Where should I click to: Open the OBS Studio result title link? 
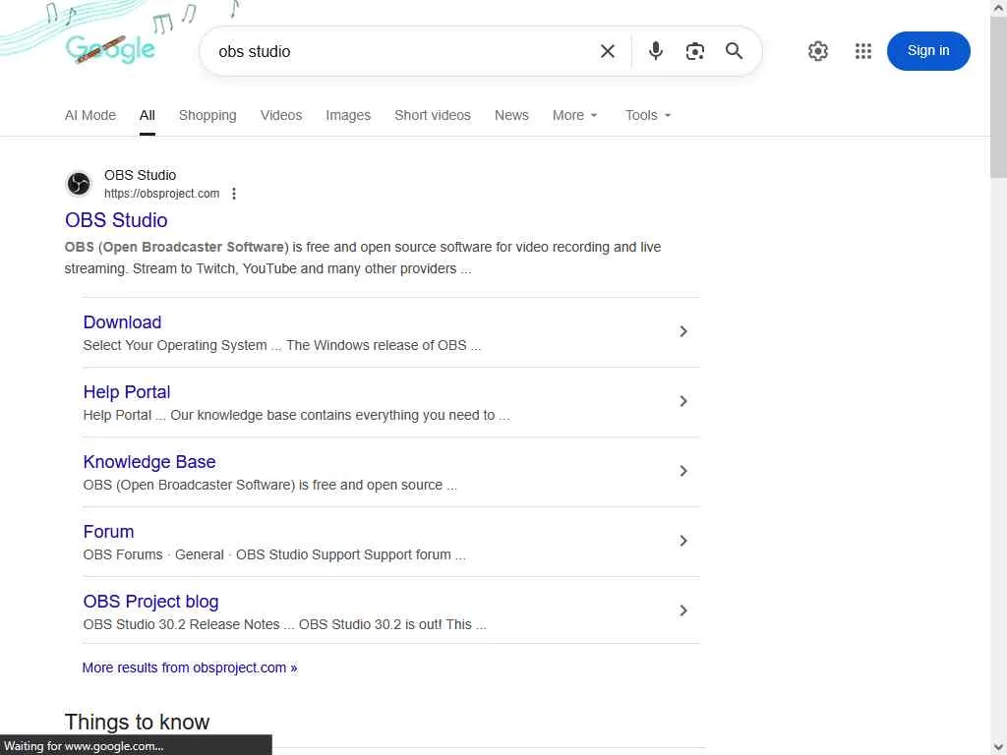116,220
